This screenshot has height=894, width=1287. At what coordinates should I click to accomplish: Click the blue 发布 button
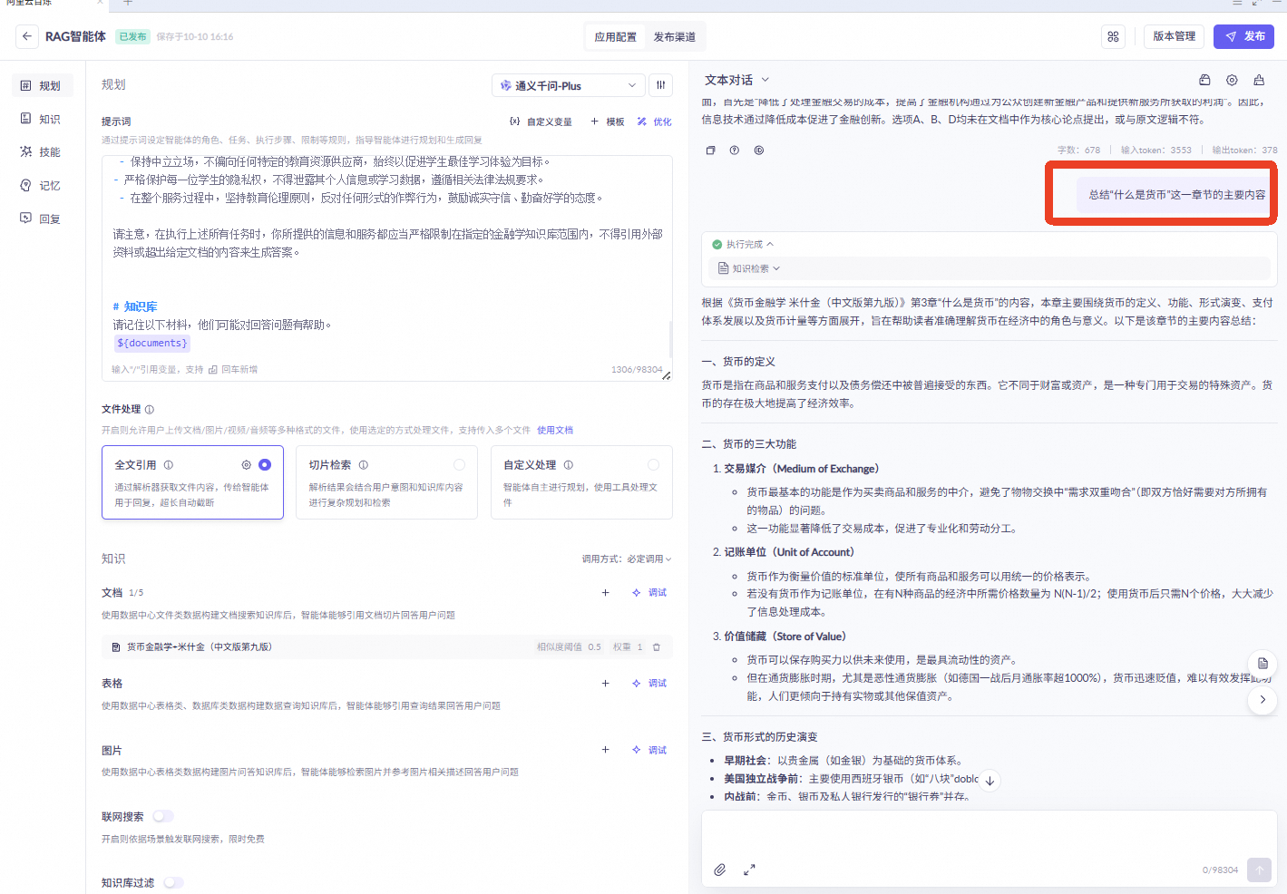pyautogui.click(x=1244, y=36)
